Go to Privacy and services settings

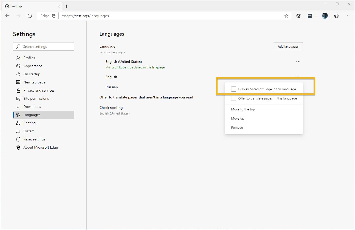tap(39, 90)
